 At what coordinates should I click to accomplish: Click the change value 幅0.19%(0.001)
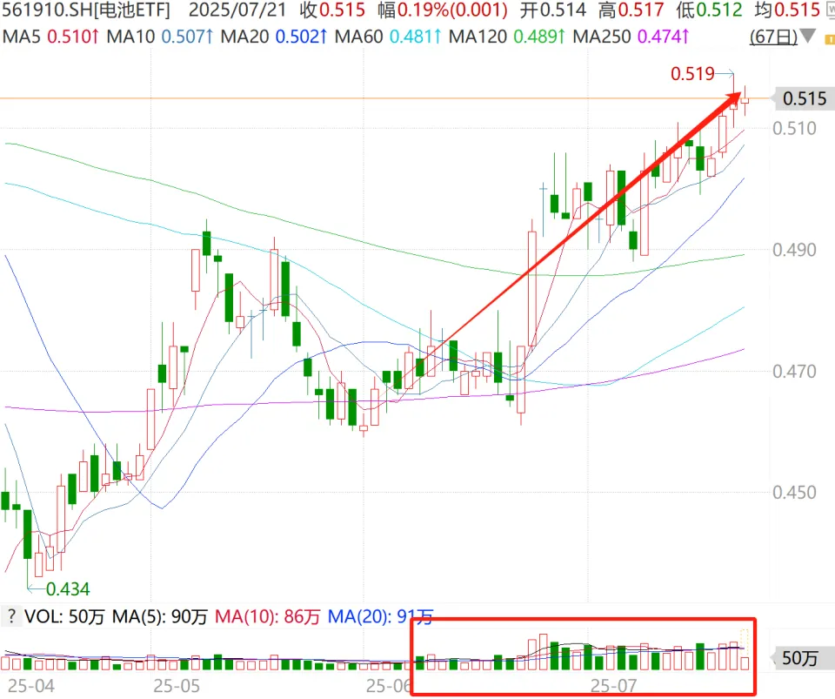(x=443, y=10)
